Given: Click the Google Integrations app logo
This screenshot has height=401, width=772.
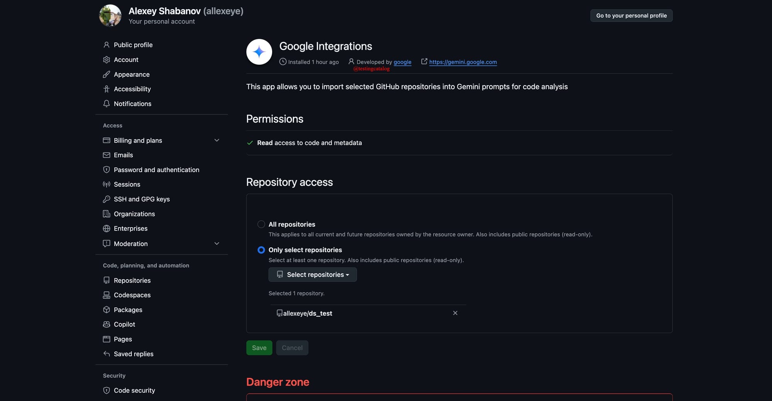Looking at the screenshot, I should click(259, 52).
